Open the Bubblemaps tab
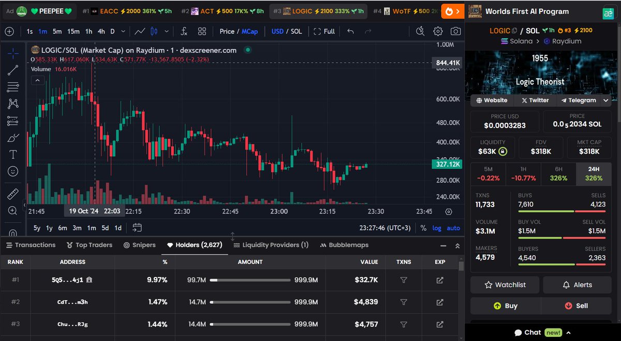This screenshot has width=621, height=341. coord(345,245)
